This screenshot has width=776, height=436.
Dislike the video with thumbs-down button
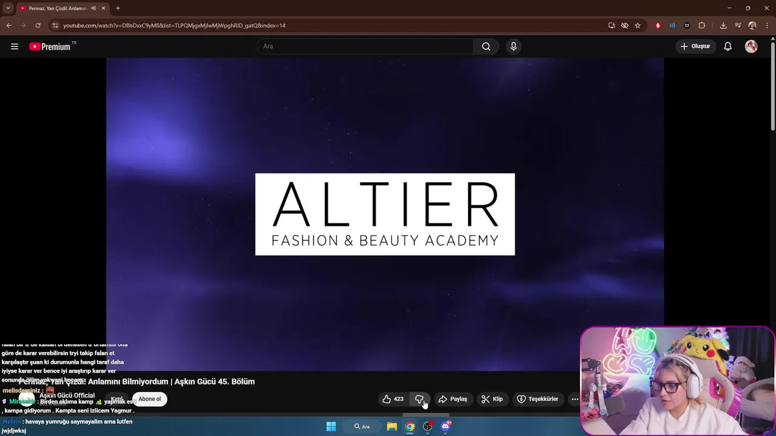click(x=419, y=399)
